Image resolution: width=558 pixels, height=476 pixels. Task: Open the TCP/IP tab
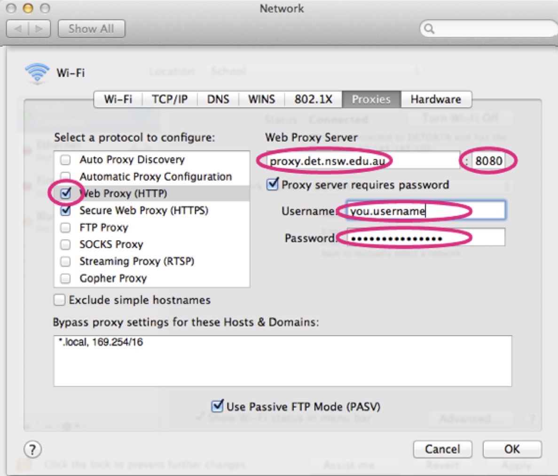click(x=170, y=99)
